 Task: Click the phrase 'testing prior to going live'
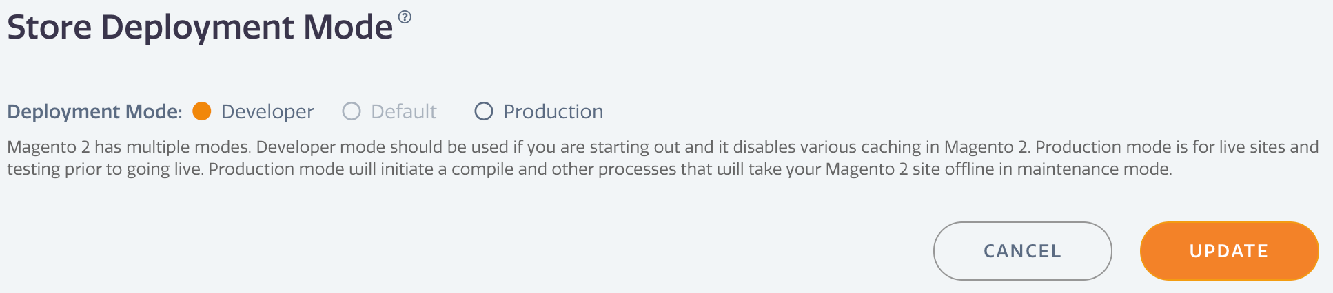pyautogui.click(x=105, y=169)
